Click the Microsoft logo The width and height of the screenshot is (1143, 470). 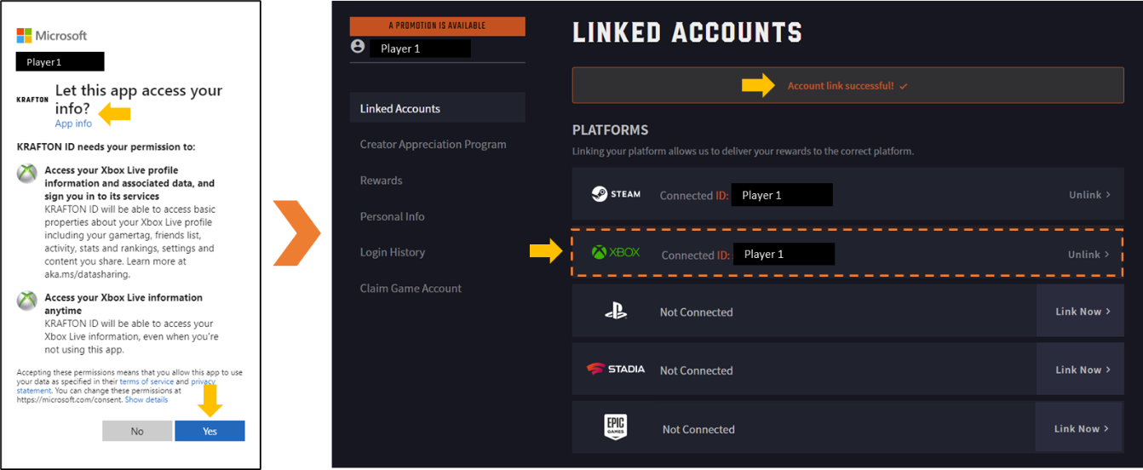(x=52, y=36)
